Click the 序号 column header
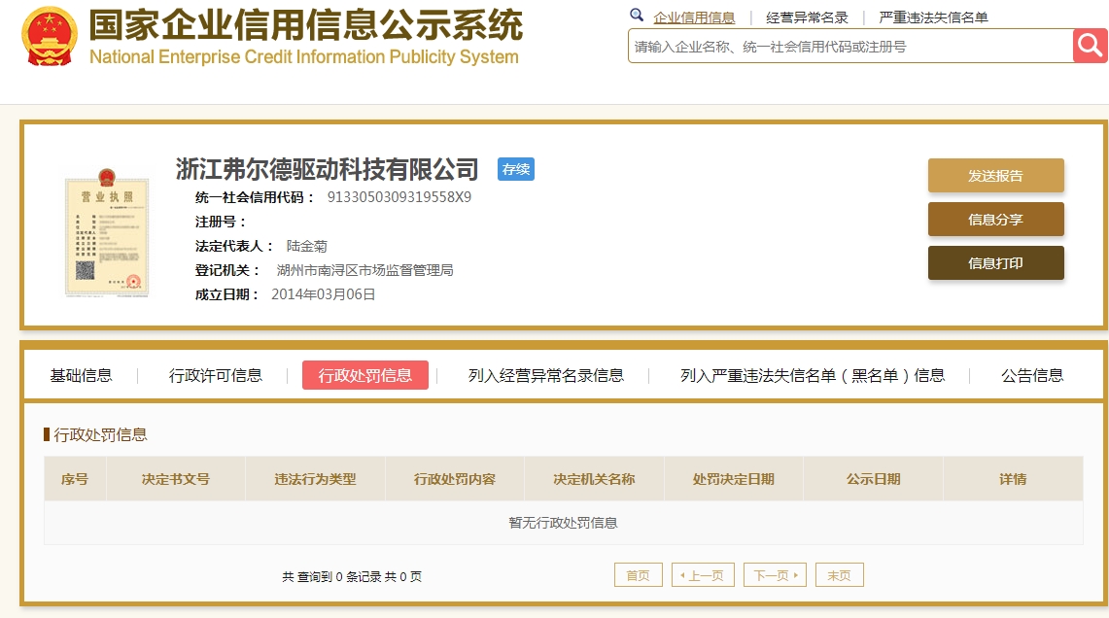This screenshot has width=1109, height=618. 75,479
